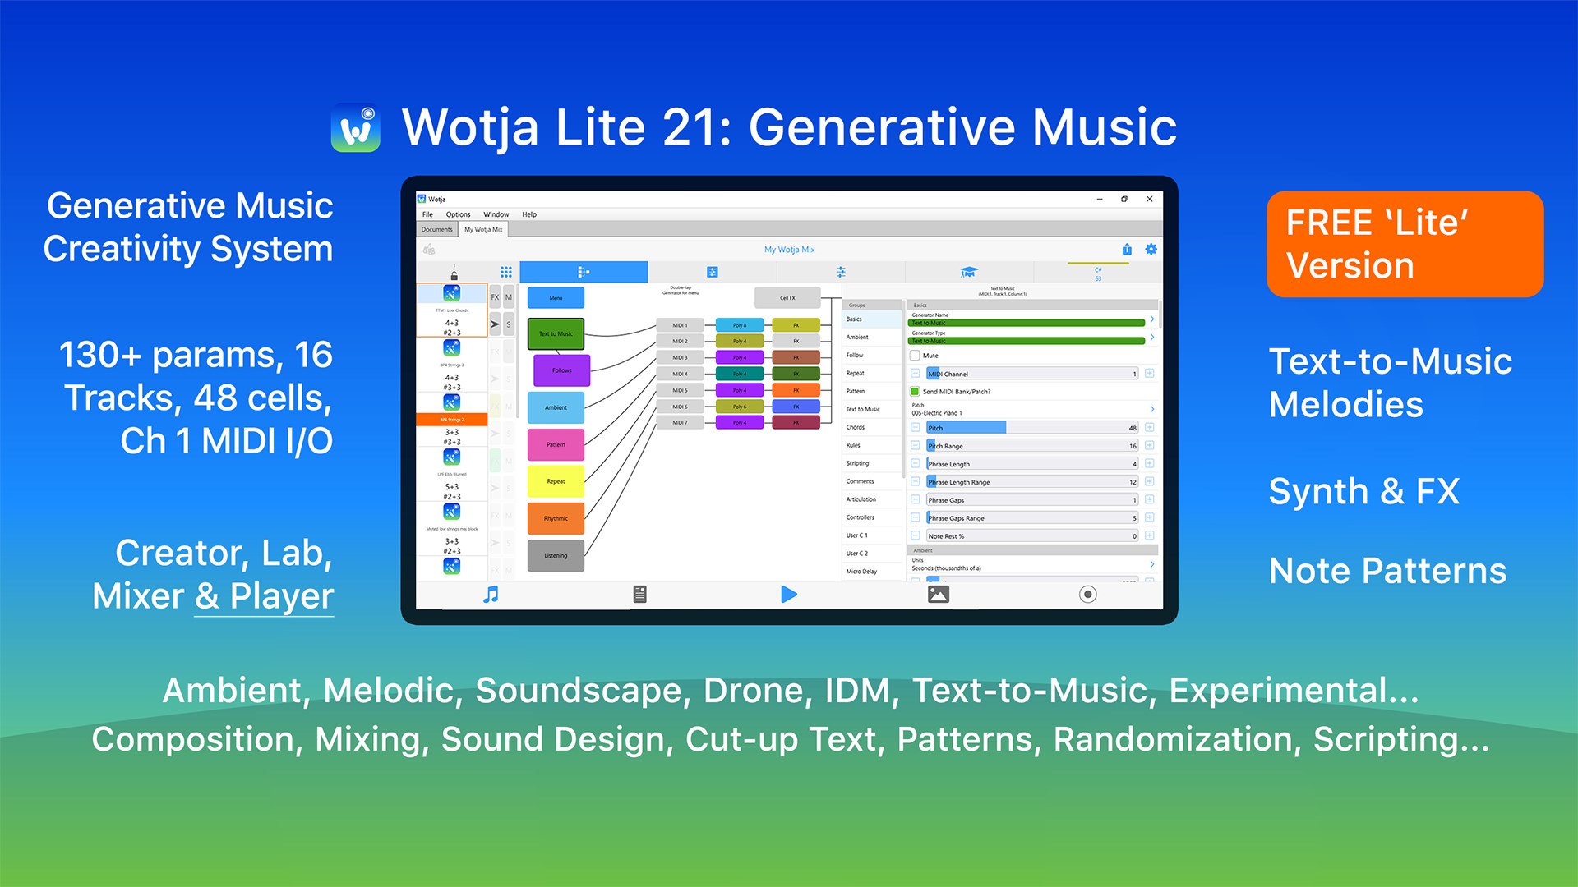Expand the Generator Name chevron
This screenshot has width=1578, height=887.
(1151, 319)
